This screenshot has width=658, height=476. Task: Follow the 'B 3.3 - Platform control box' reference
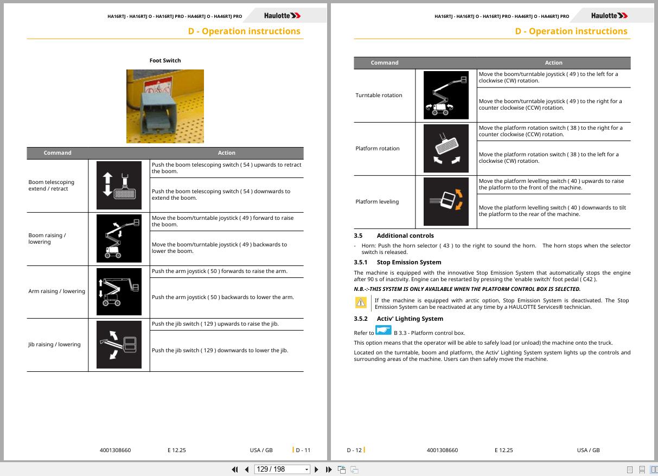(429, 333)
